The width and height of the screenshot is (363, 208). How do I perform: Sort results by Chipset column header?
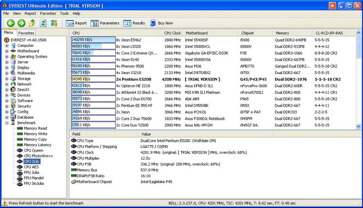point(255,33)
